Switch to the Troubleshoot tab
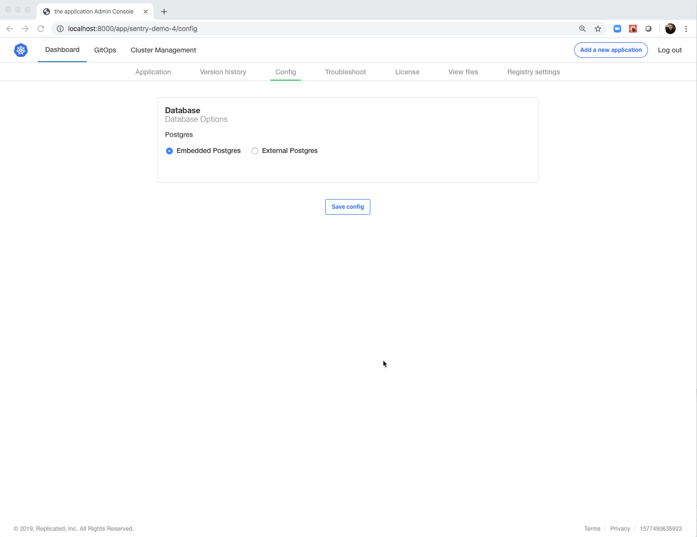Screen dimensions: 697x537 345,72
